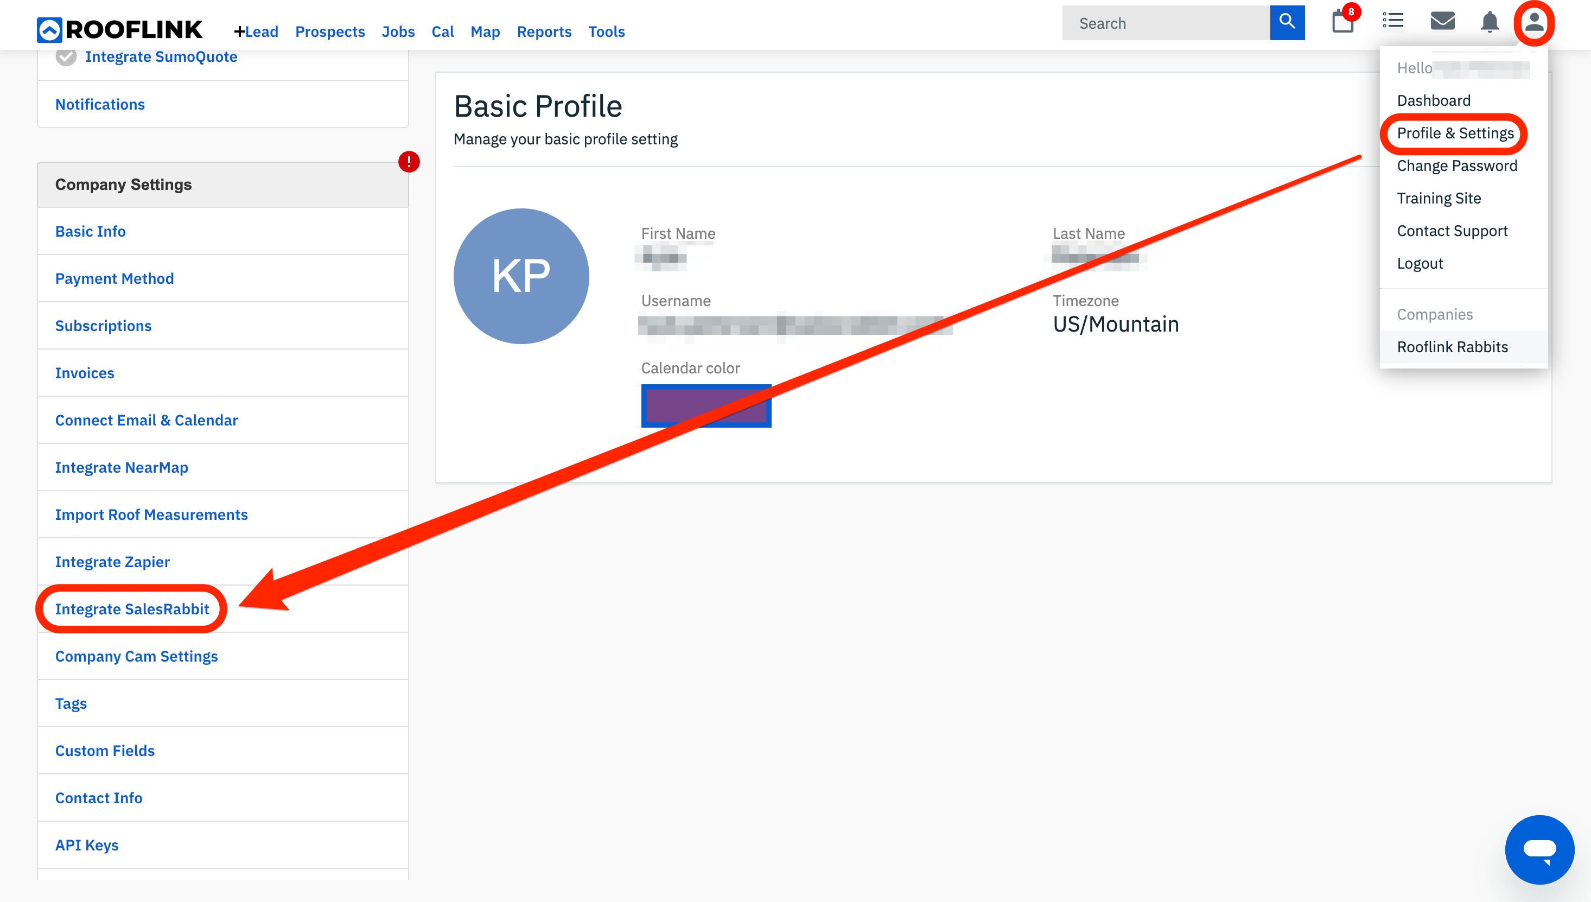Choose Contact Support in user menu
The width and height of the screenshot is (1591, 902).
tap(1452, 231)
